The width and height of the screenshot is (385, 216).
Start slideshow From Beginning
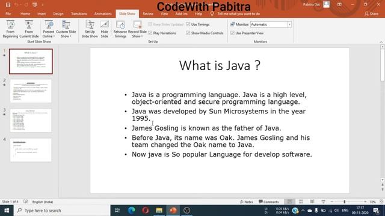click(x=10, y=29)
